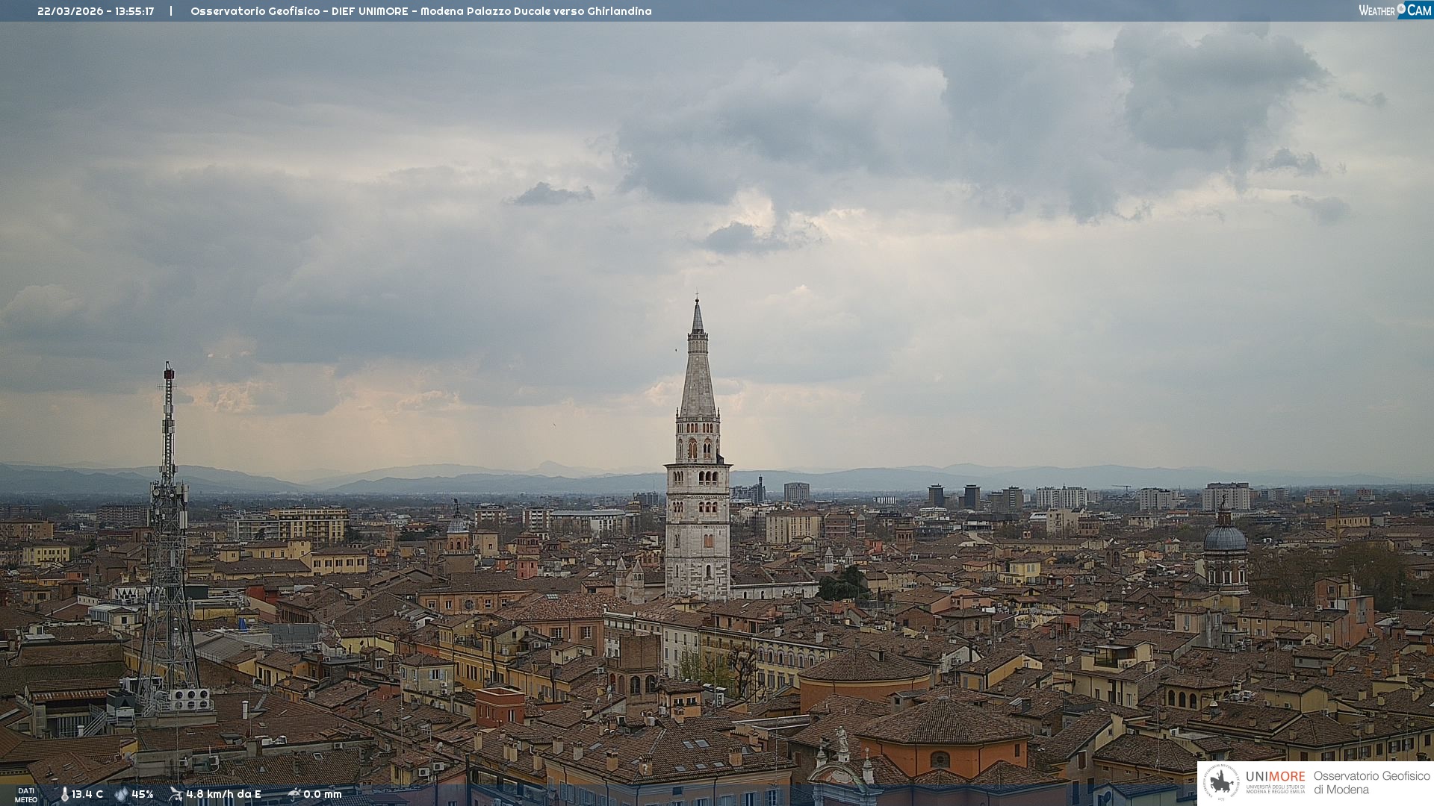Click the 4.8 km/h da E wind reading
This screenshot has width=1434, height=806.
[x=223, y=794]
